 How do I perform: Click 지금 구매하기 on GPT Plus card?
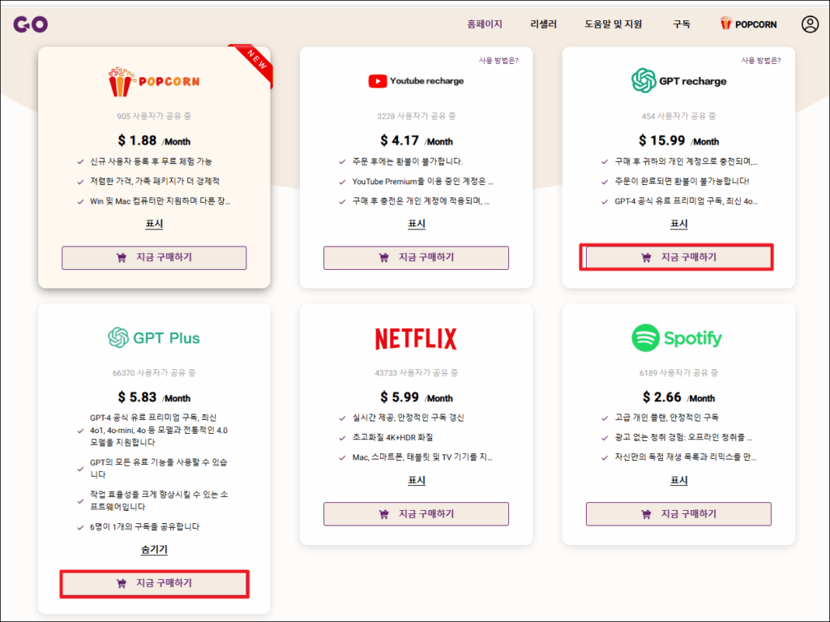[x=154, y=583]
